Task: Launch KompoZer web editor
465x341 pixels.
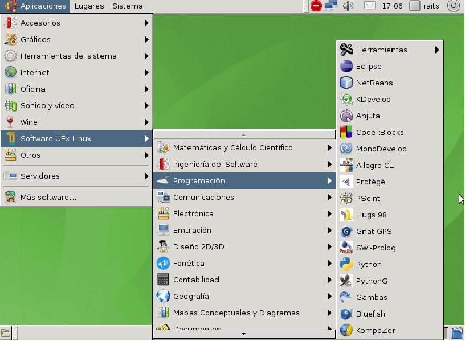Action: [375, 330]
